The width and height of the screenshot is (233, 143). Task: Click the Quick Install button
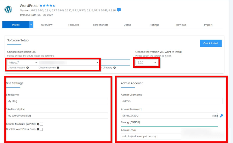click(211, 43)
